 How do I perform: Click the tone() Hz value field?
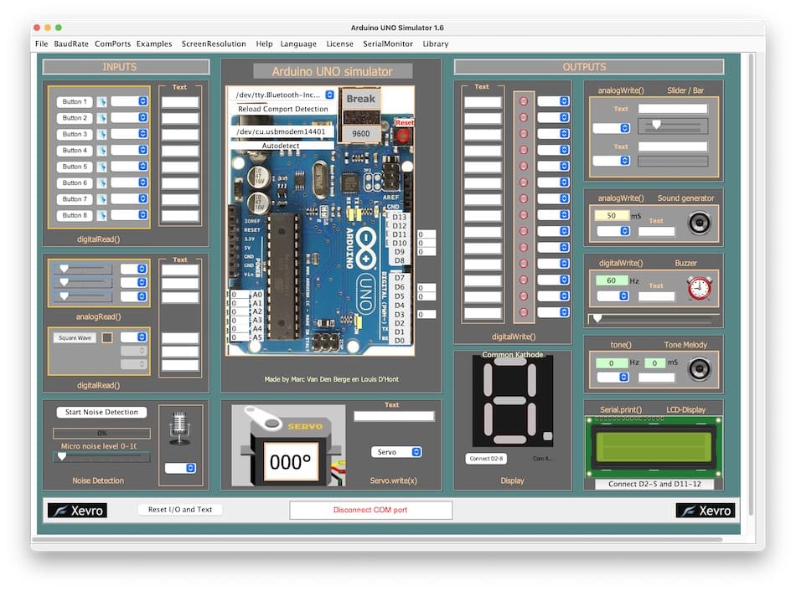[x=612, y=363]
